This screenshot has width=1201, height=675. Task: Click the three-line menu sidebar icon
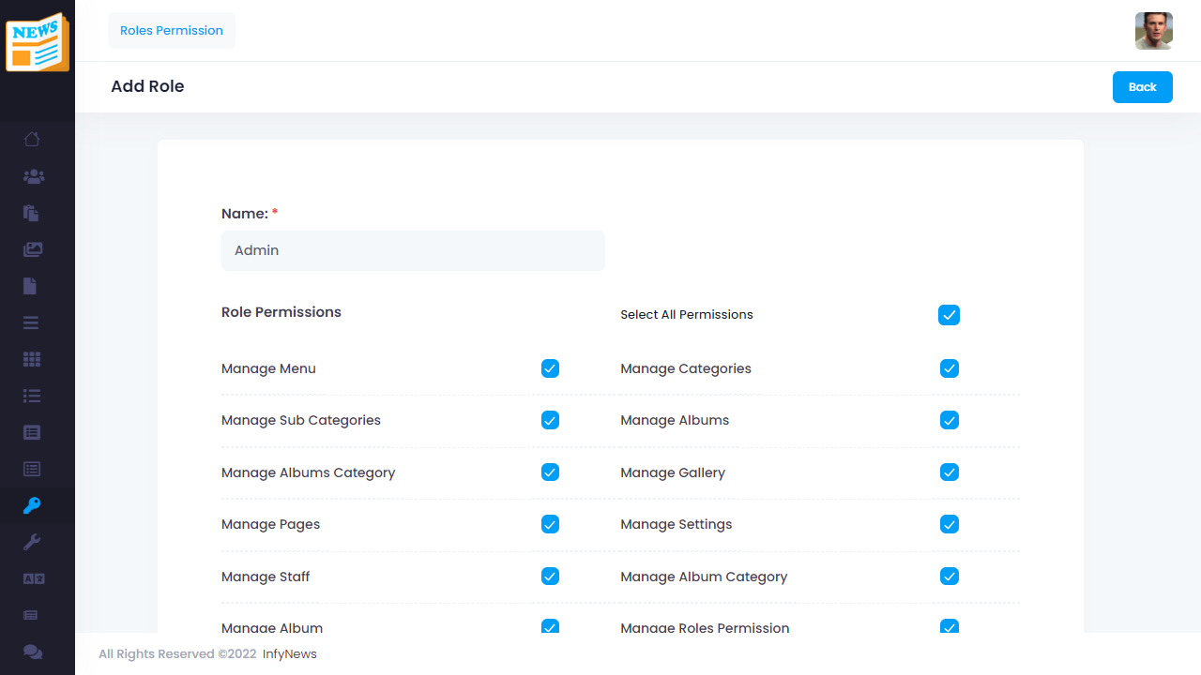pyautogui.click(x=31, y=322)
